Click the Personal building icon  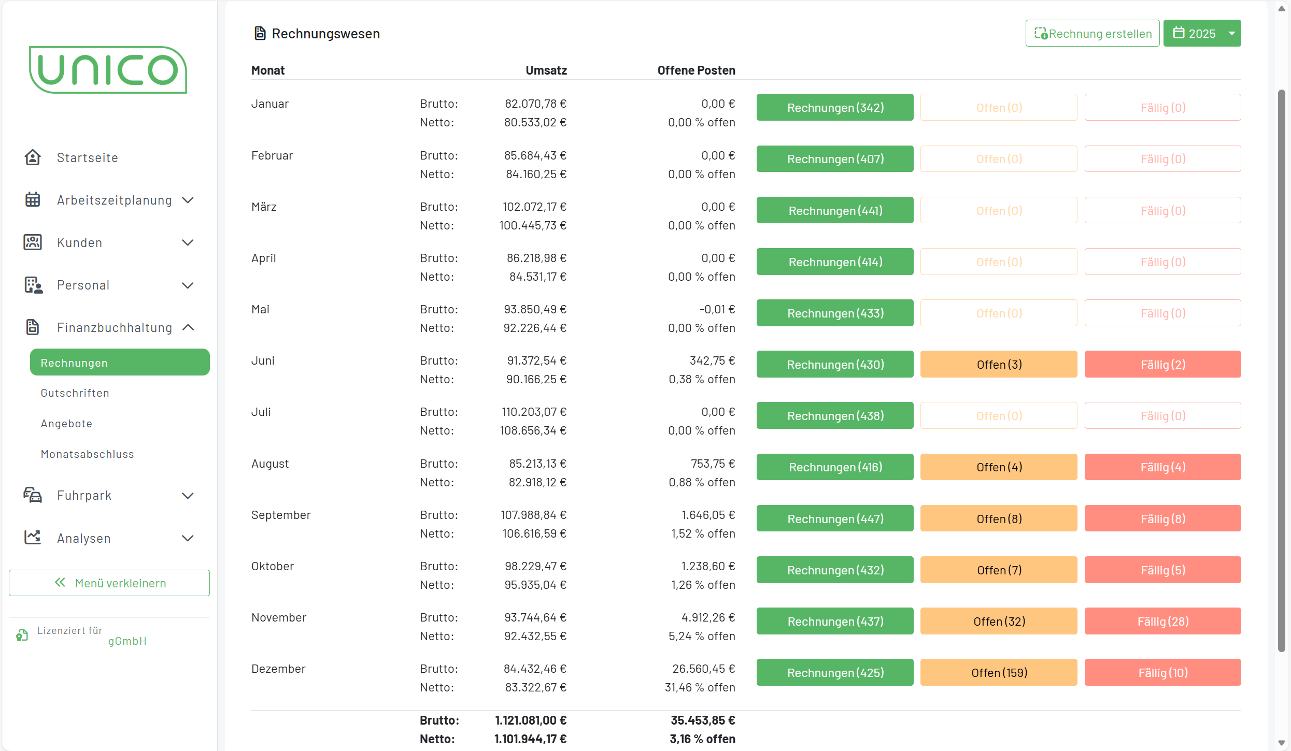click(33, 285)
